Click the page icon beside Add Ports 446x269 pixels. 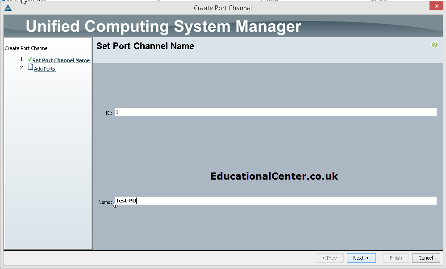[30, 67]
